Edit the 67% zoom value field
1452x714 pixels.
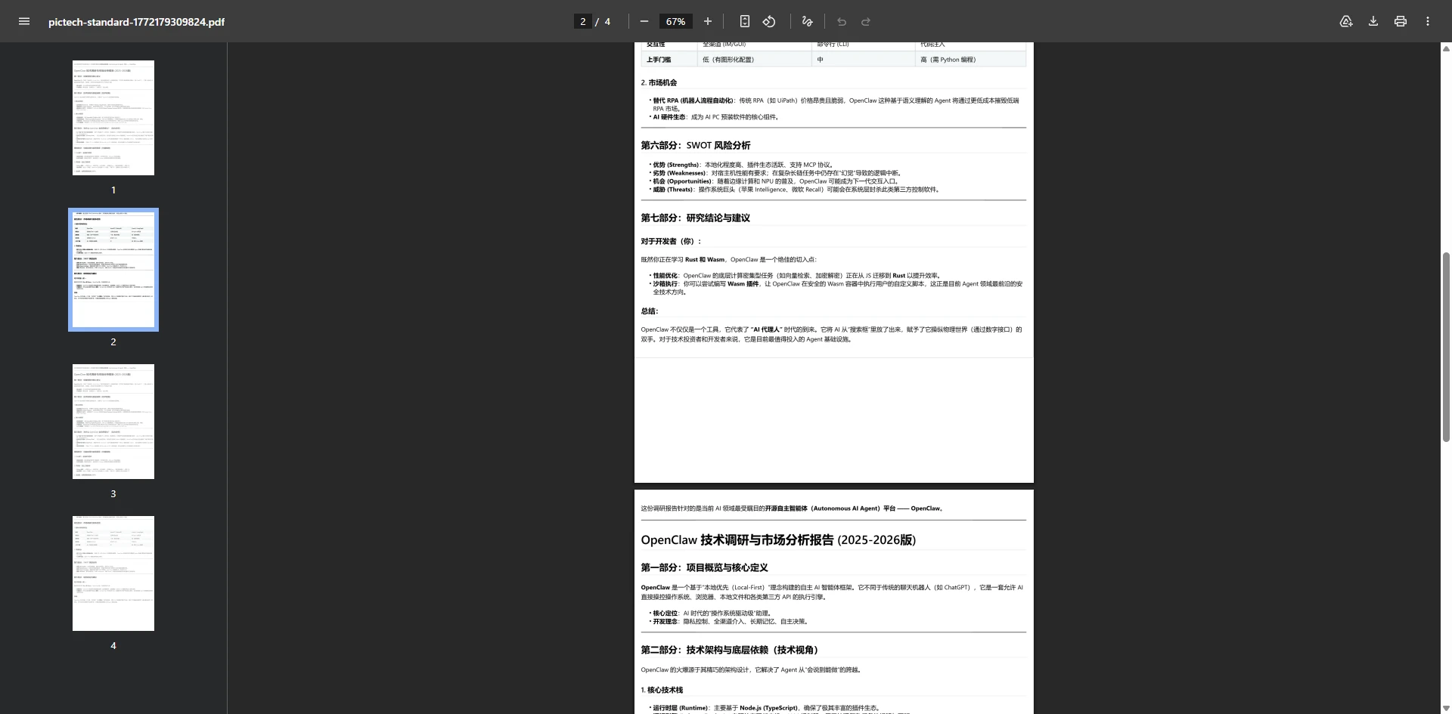tap(675, 21)
